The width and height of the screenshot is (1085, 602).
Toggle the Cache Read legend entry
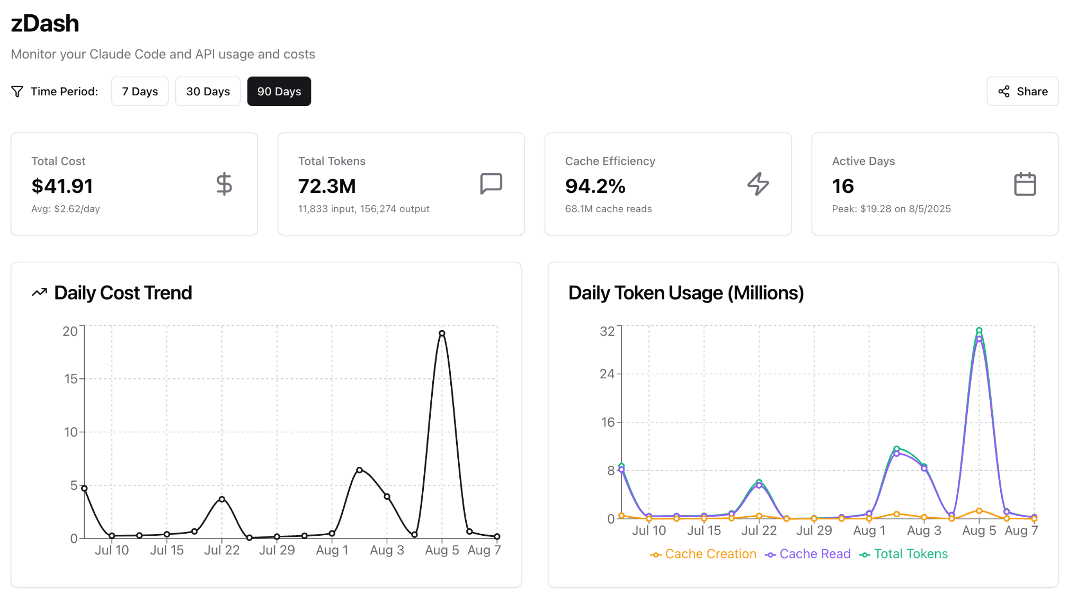click(808, 554)
